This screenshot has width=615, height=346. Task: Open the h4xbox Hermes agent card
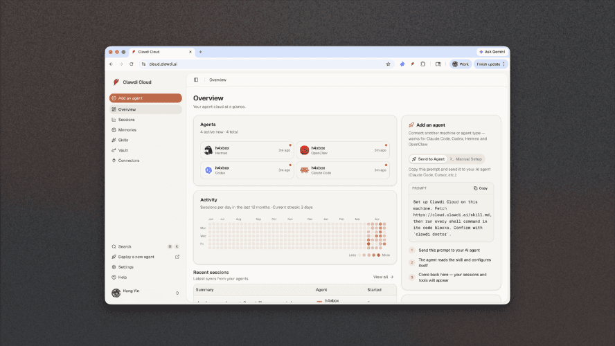(247, 150)
